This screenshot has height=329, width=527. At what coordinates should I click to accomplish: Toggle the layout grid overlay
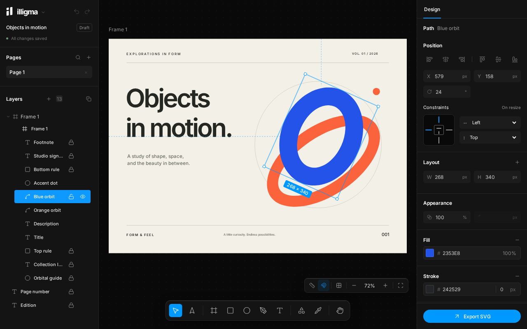pos(339,285)
